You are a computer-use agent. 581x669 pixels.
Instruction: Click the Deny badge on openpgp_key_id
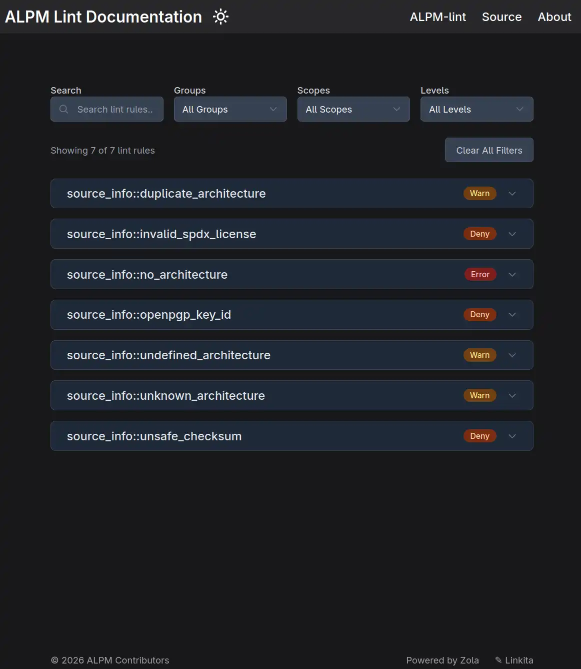(479, 315)
